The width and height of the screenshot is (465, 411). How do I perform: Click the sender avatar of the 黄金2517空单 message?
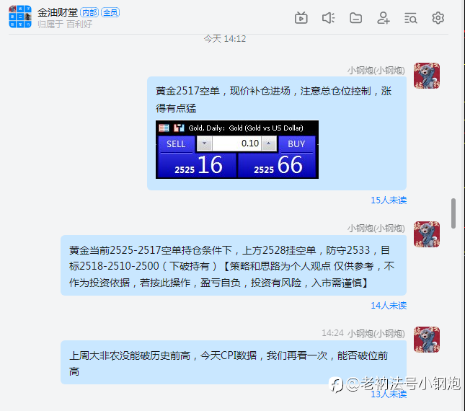pyautogui.click(x=427, y=76)
